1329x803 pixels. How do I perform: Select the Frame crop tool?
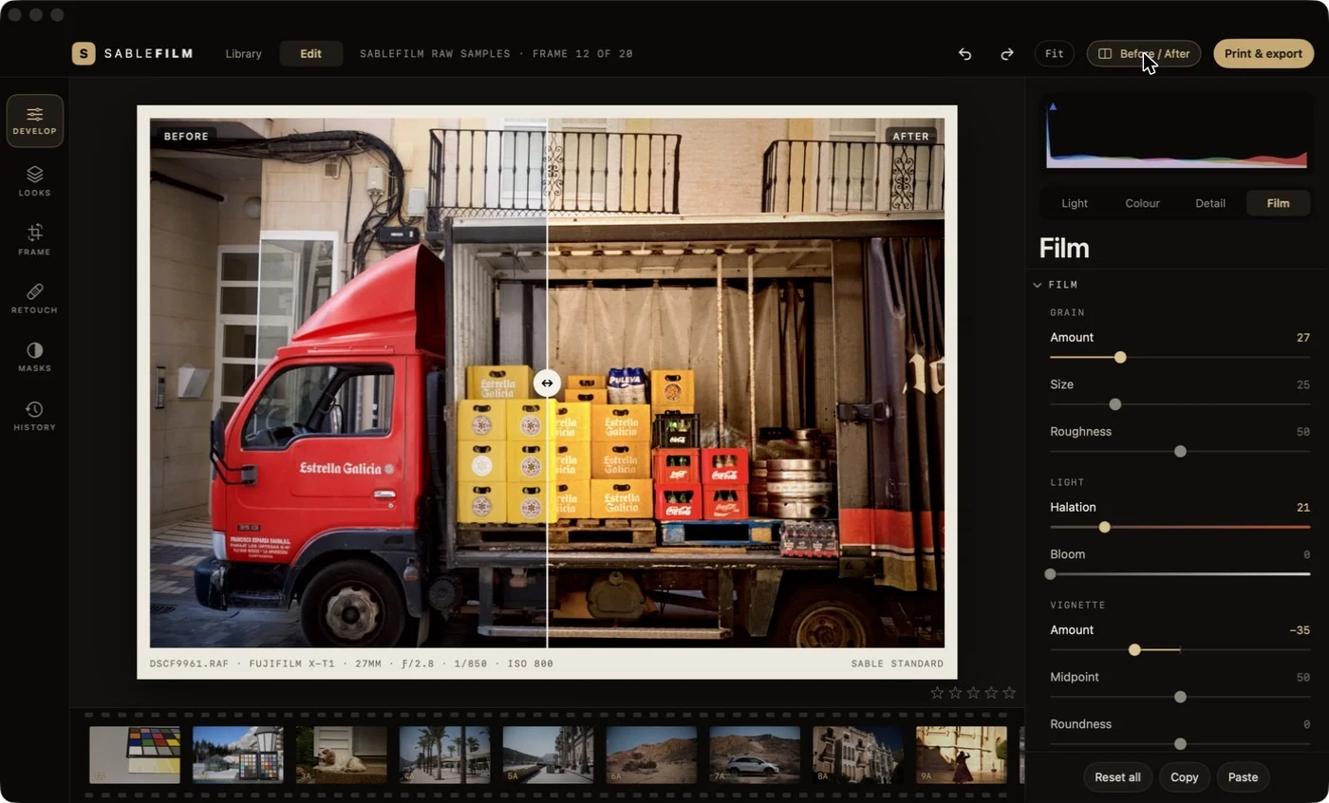point(35,239)
